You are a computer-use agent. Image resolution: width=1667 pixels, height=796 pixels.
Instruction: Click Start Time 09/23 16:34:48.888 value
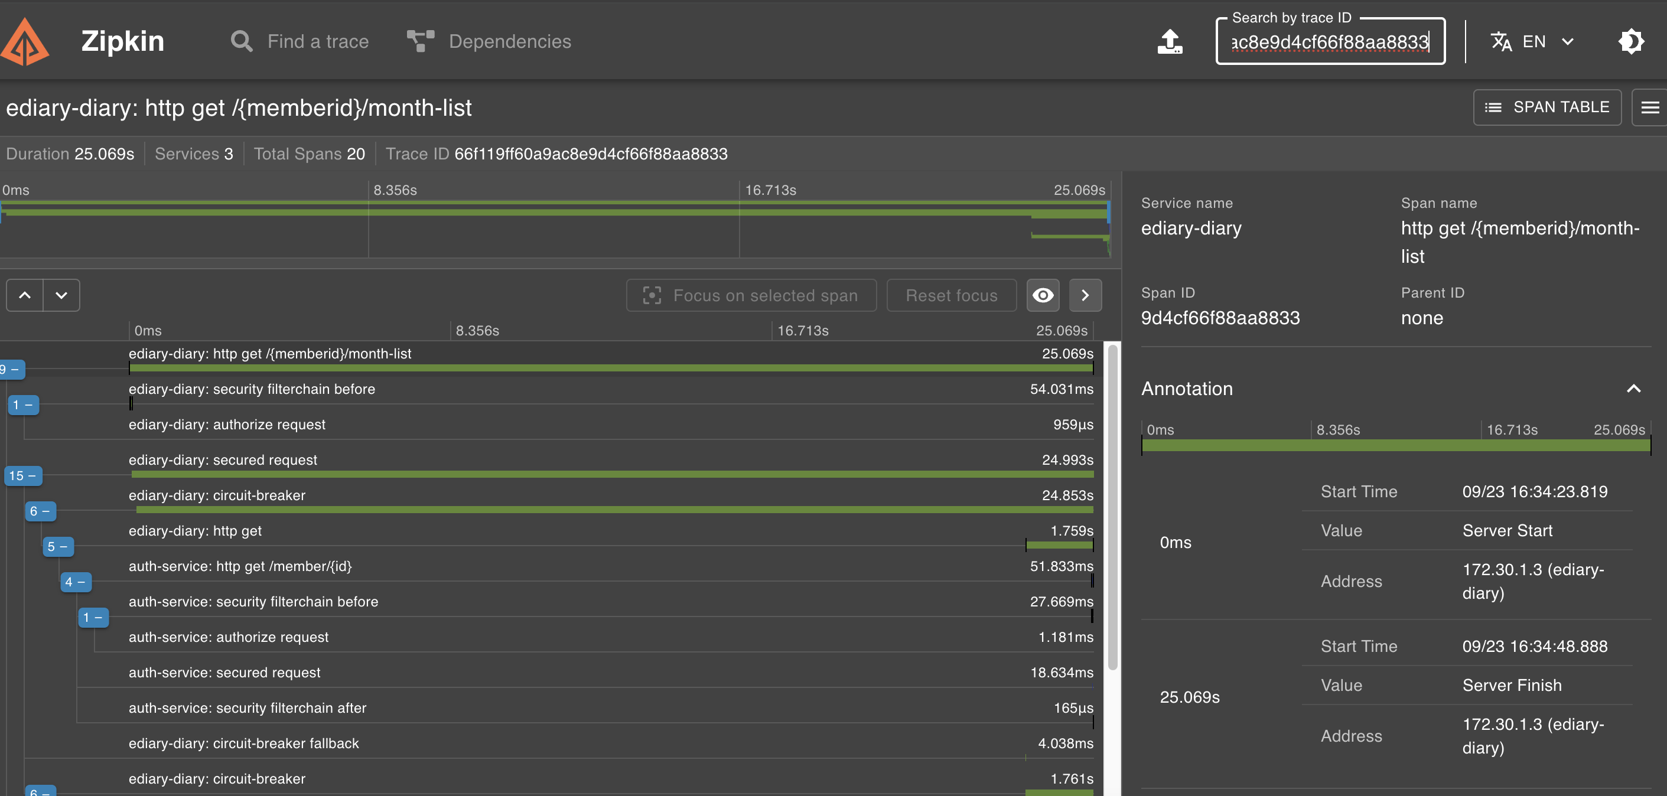(1534, 647)
